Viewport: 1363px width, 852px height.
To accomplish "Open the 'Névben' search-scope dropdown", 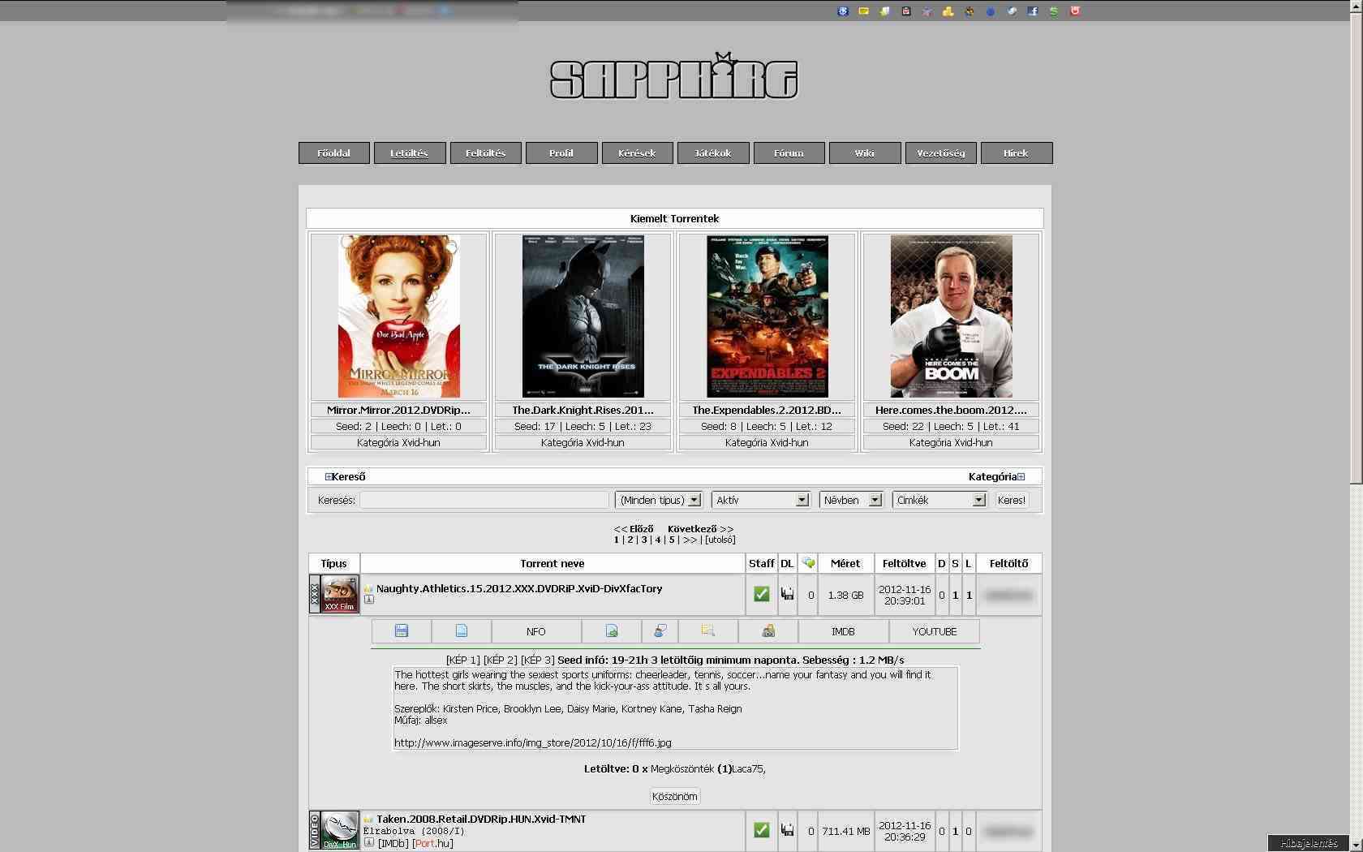I will tap(850, 500).
